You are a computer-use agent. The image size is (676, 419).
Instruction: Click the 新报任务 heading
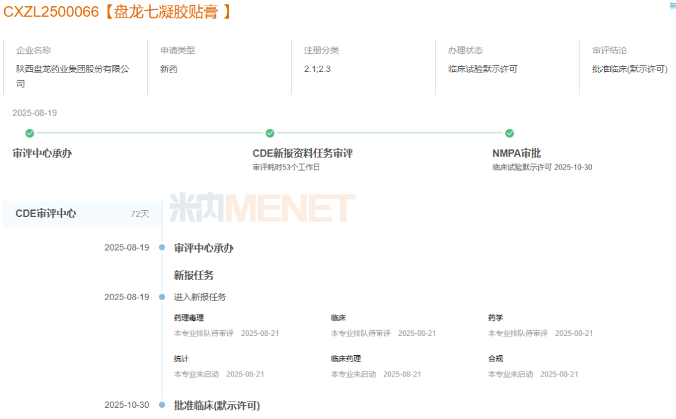coord(193,275)
